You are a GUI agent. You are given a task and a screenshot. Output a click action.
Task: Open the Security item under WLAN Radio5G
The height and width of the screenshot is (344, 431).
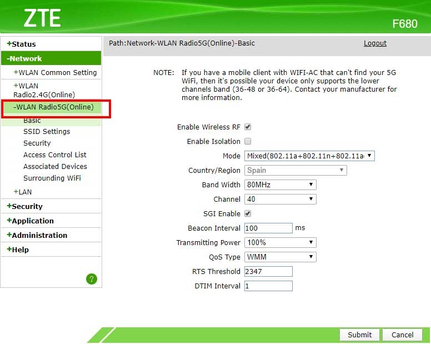(37, 143)
